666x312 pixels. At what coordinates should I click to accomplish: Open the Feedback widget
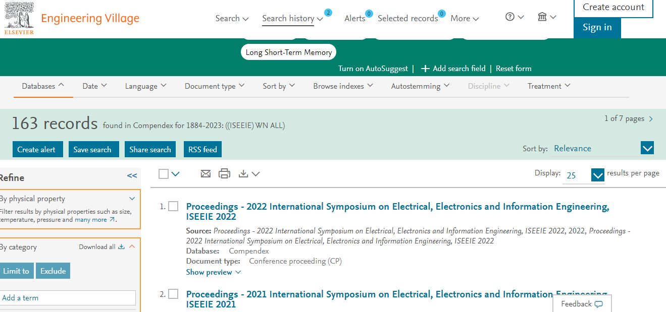point(582,304)
